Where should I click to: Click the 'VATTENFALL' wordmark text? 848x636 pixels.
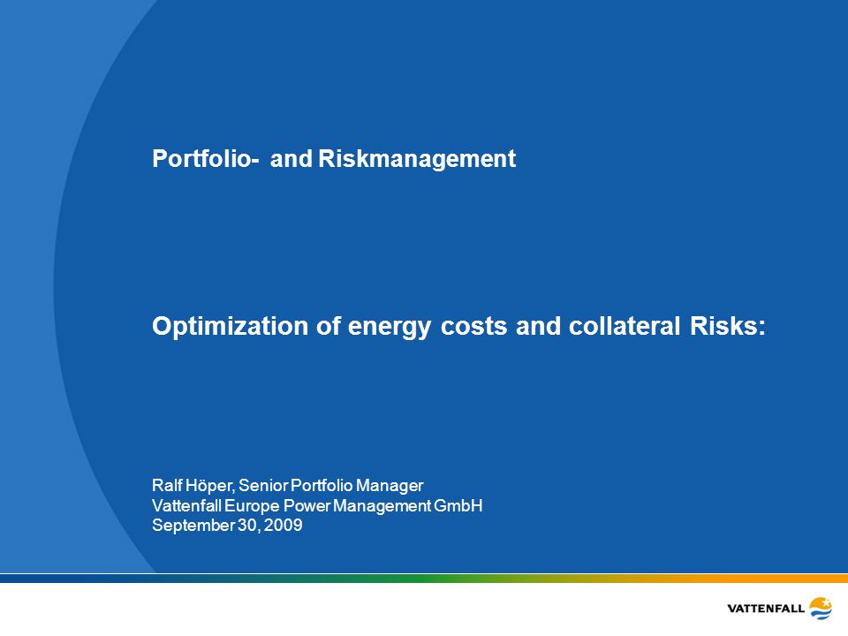point(766,609)
